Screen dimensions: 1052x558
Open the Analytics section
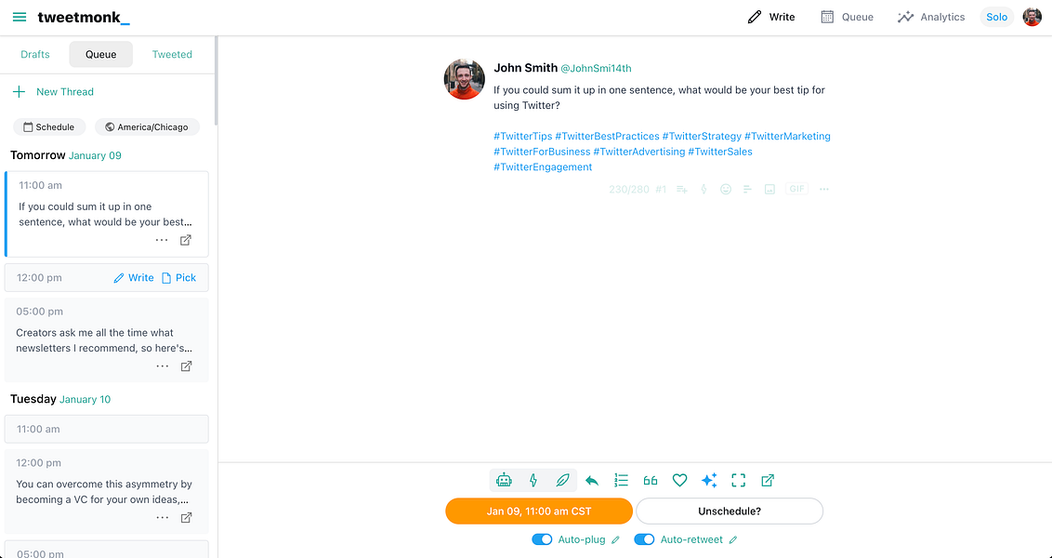pos(930,16)
